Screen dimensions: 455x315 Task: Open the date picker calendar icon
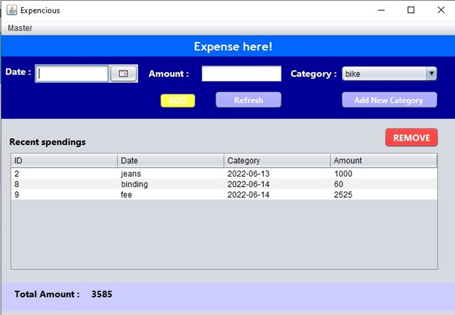point(123,72)
